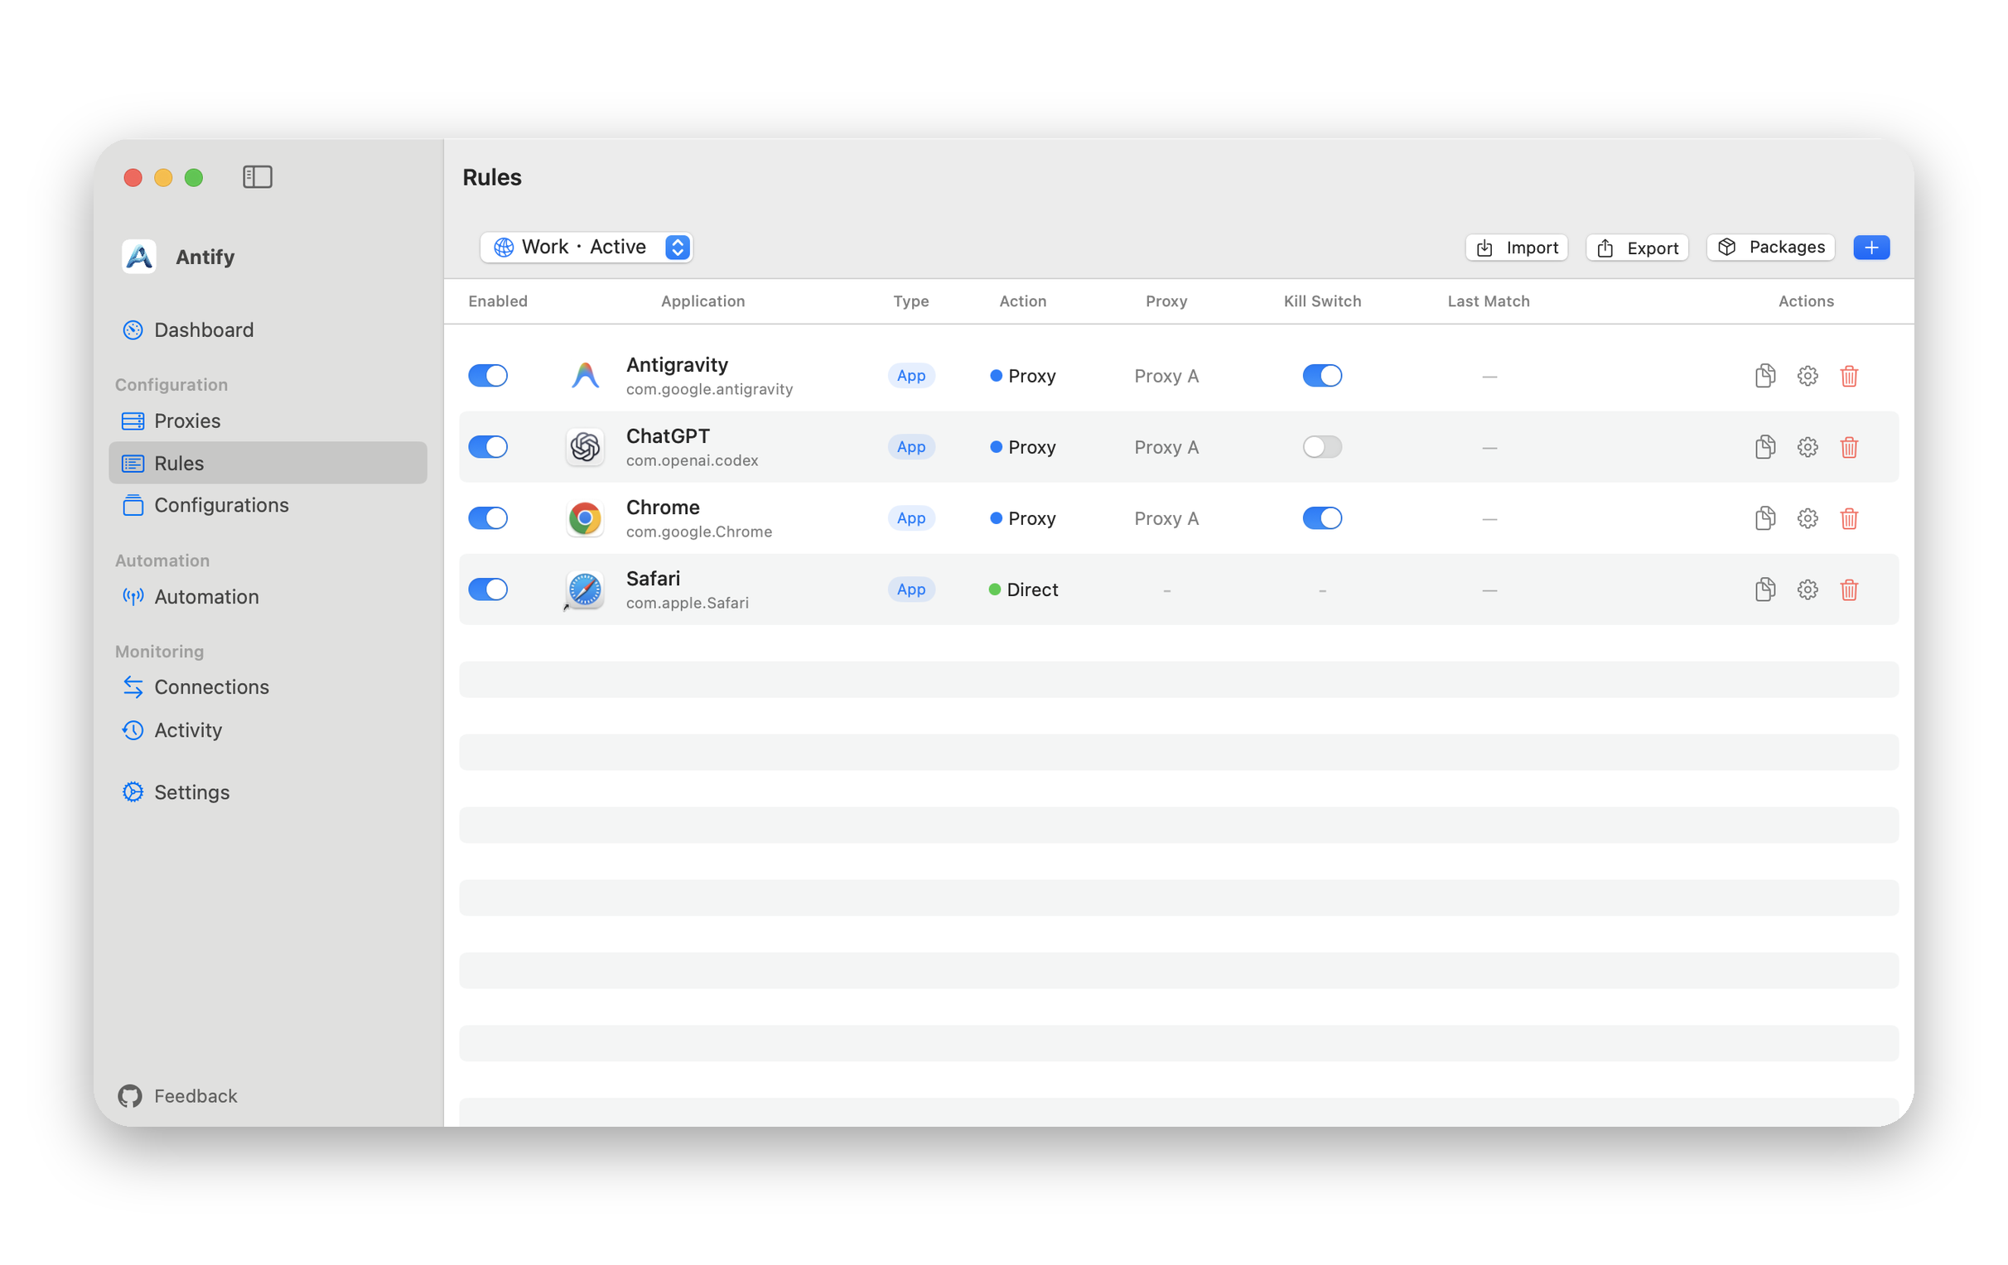The width and height of the screenshot is (2008, 1265).
Task: Turn off Antigravity kill switch
Action: pos(1322,376)
